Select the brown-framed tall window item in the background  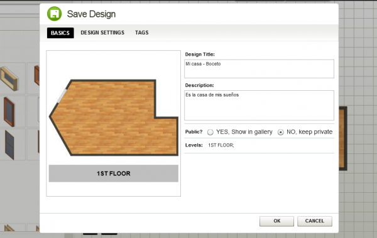(9, 111)
